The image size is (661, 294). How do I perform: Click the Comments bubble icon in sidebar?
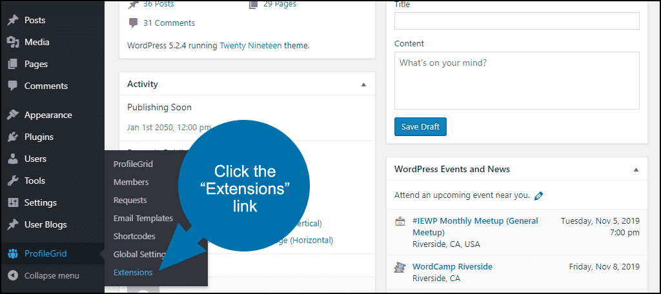point(13,86)
